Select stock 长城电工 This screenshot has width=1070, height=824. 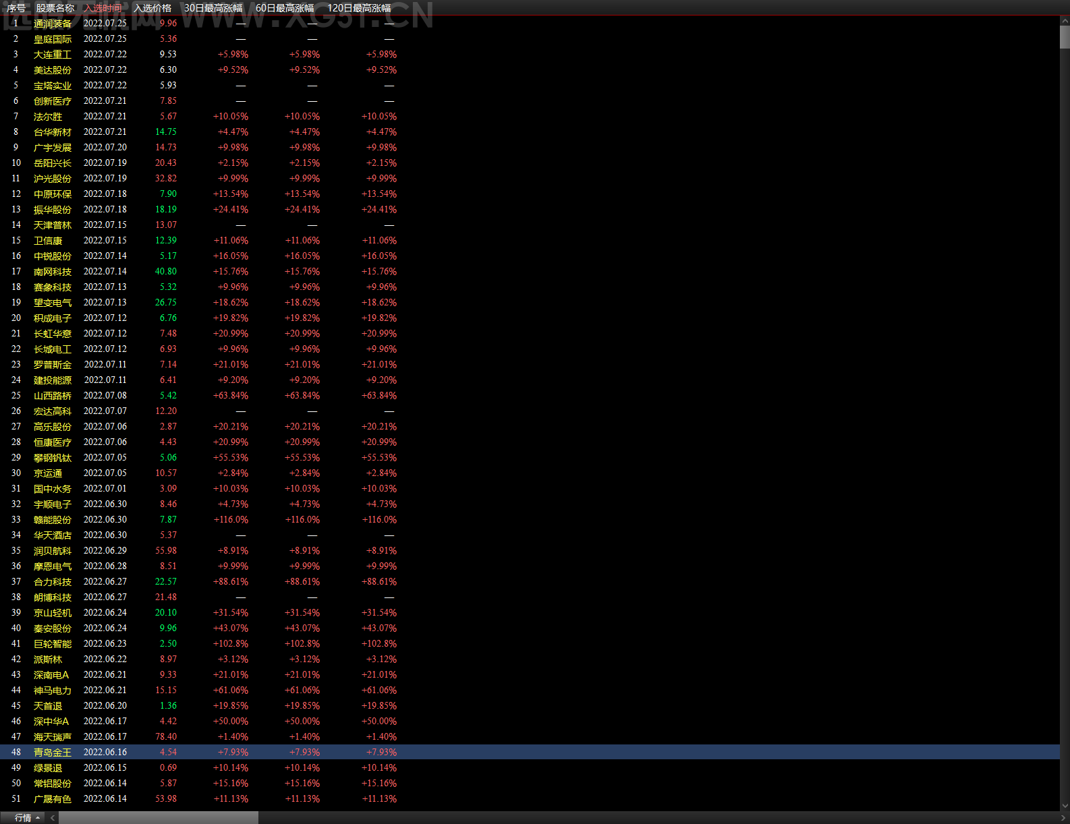tap(53, 349)
